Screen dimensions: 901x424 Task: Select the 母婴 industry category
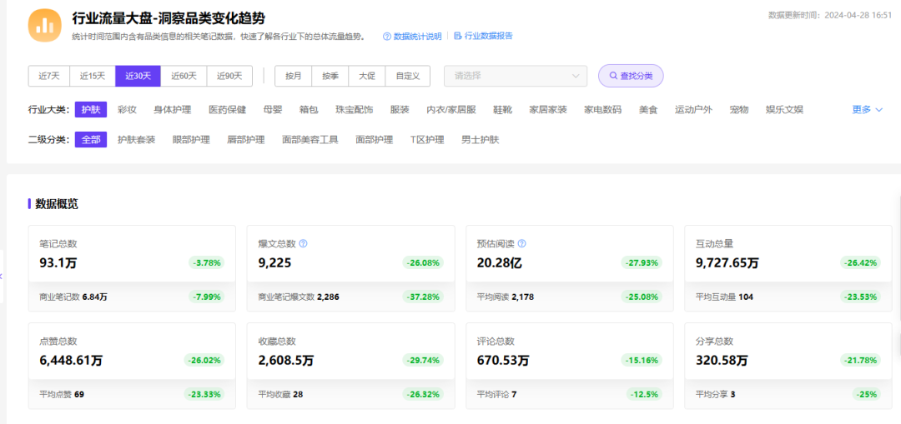(x=273, y=110)
